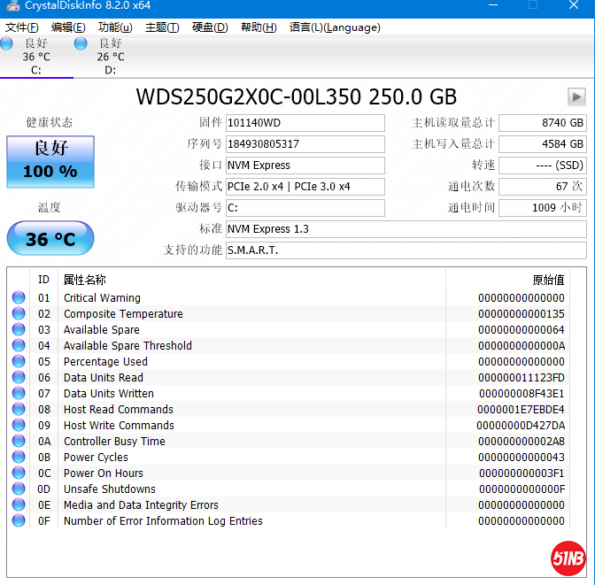Click the firmware field 101140WD
595x585 pixels.
(x=305, y=123)
